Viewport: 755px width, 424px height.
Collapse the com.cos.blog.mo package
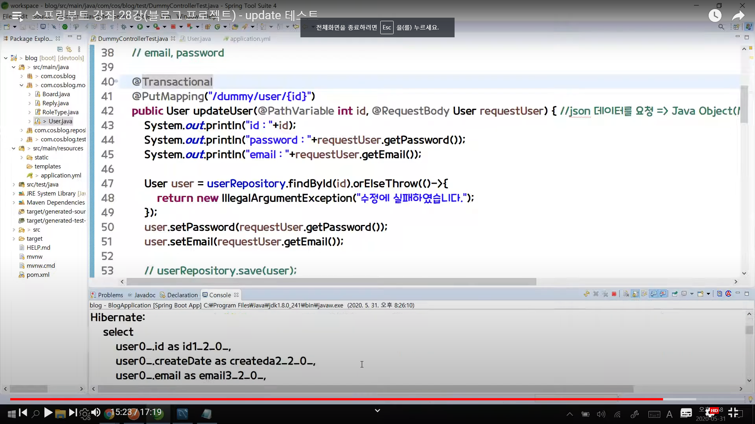[22, 85]
